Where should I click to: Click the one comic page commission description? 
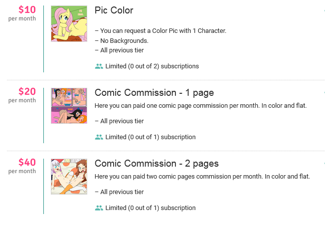click(200, 106)
